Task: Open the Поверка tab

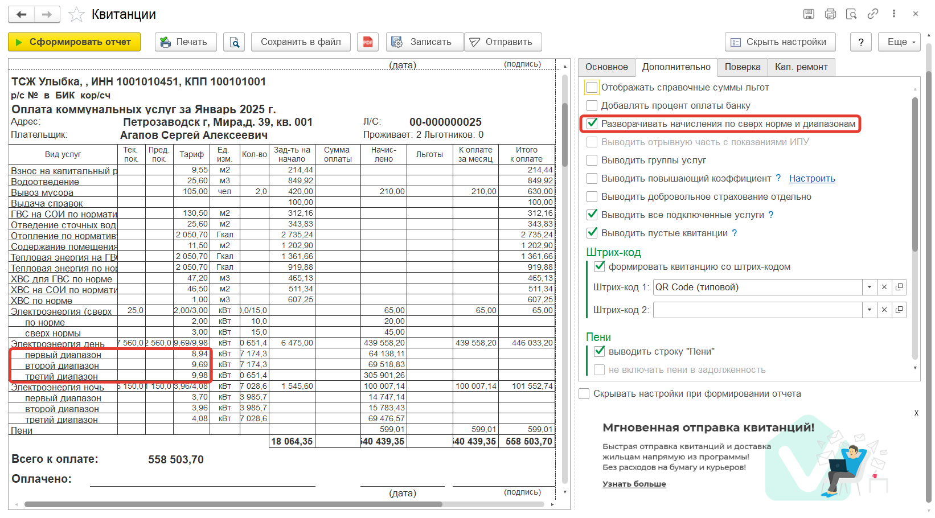Action: pyautogui.click(x=743, y=67)
